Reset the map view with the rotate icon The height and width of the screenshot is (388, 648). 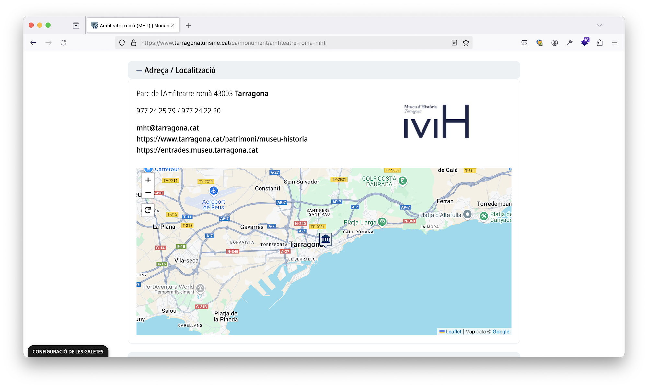click(x=148, y=210)
